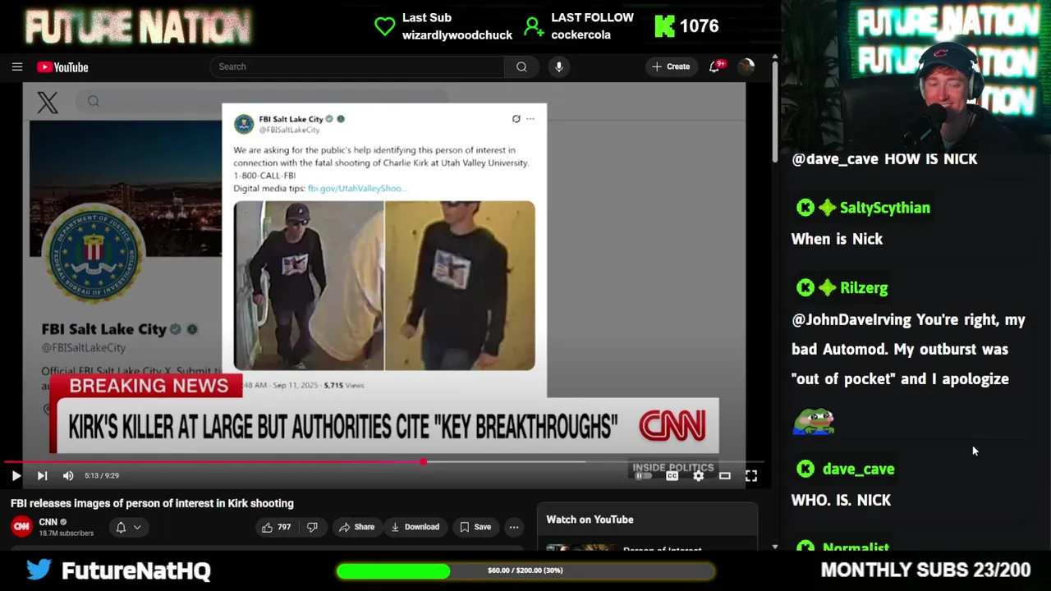Click the green donation goal bar
The width and height of the screenshot is (1051, 591).
(x=525, y=570)
